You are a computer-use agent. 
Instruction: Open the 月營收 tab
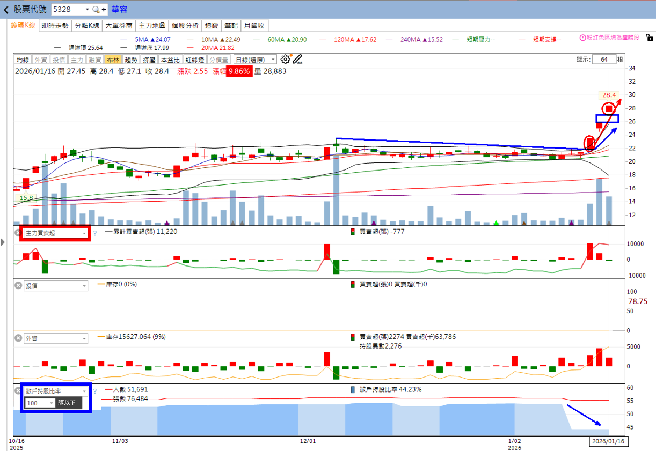tap(255, 25)
